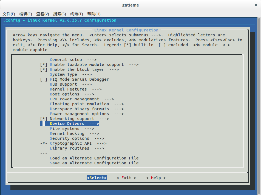Image resolution: width=261 pixels, height=195 pixels.
Task: Open the 查看(V) menu
Action: (42, 14)
